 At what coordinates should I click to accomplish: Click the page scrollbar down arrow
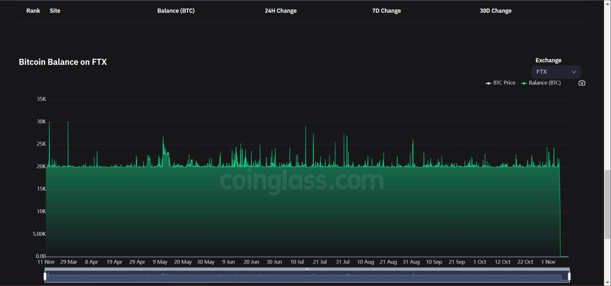tap(607, 283)
